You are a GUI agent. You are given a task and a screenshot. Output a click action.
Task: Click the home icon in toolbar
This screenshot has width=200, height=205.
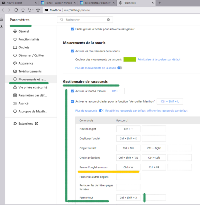23,10
